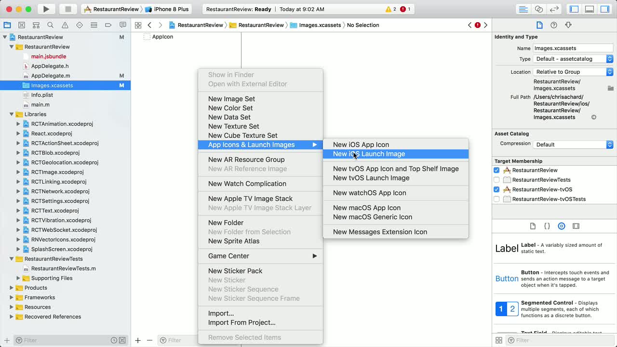Collapse the Libraries group
This screenshot has height=347, width=617.
coord(12,114)
